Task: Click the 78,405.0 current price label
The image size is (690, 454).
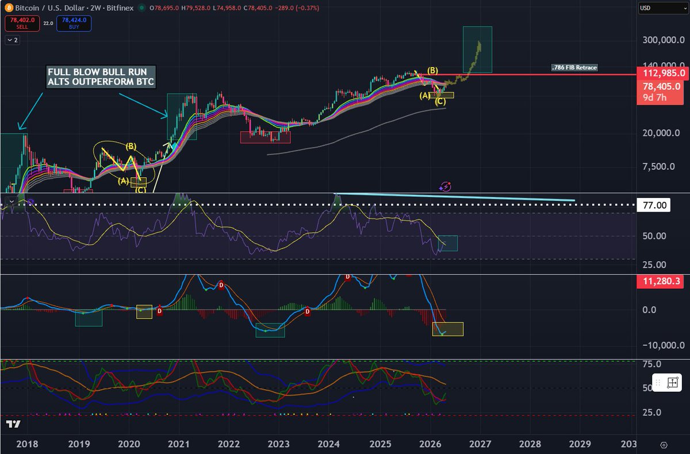Action: tap(662, 86)
